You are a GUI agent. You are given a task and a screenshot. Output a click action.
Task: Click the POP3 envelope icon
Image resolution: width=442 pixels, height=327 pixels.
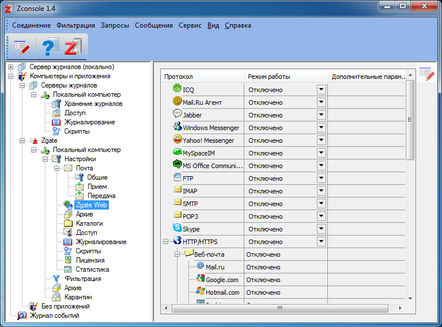click(x=177, y=215)
